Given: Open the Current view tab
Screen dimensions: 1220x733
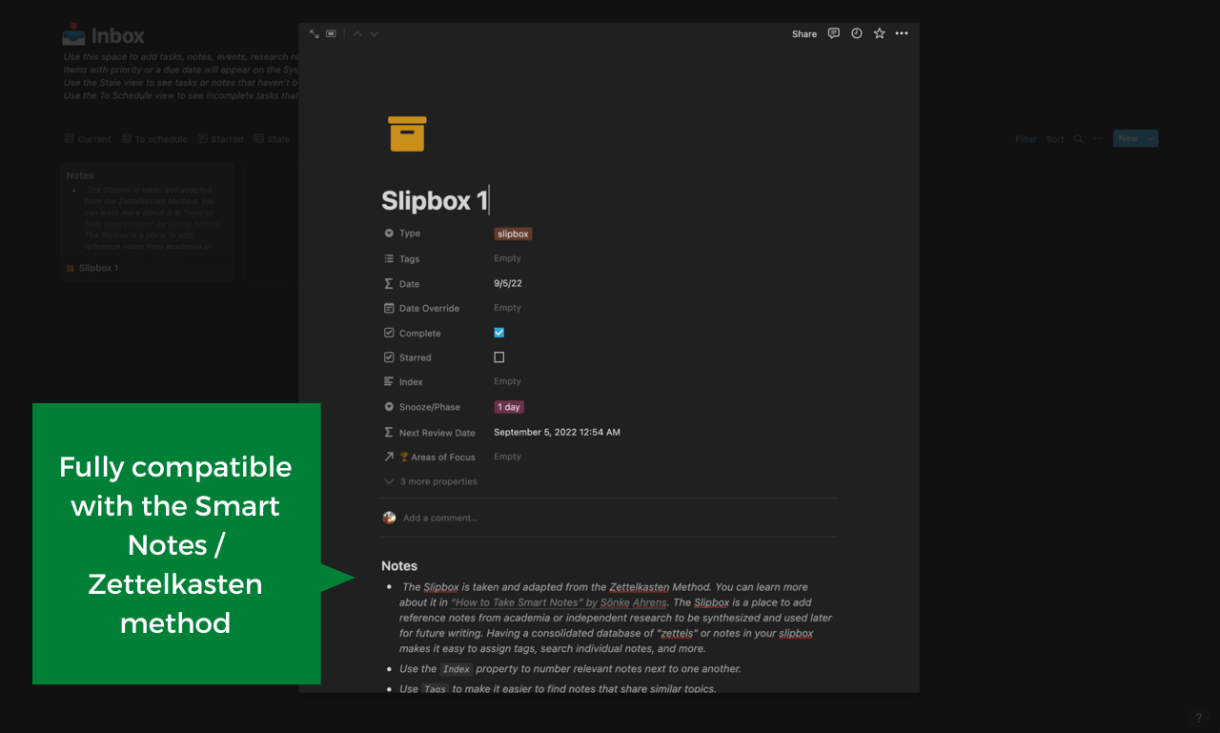Looking at the screenshot, I should [87, 138].
